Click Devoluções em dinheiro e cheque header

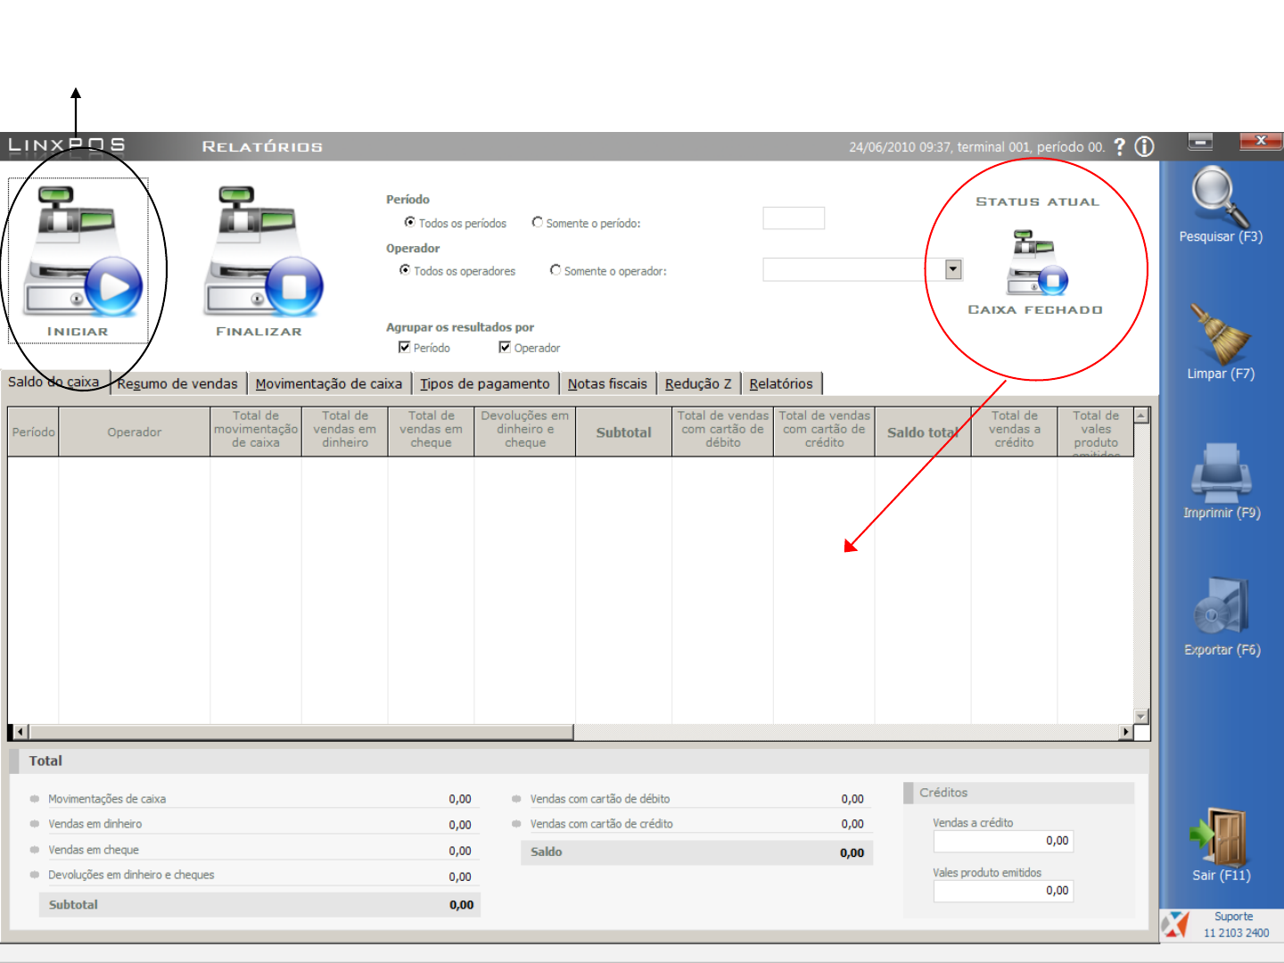coord(525,432)
